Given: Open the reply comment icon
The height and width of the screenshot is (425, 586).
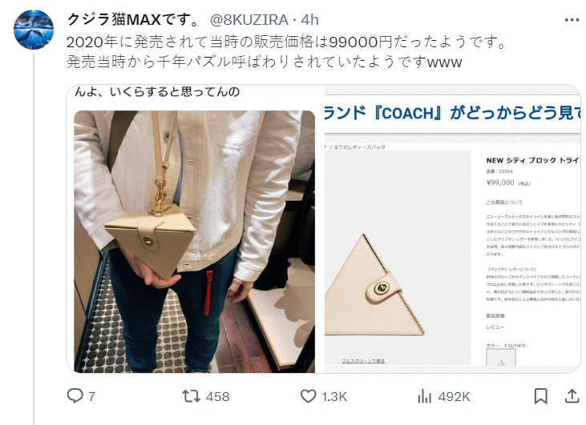Looking at the screenshot, I should point(75,396).
